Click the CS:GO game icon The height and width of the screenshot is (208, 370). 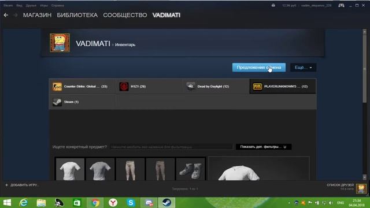(57, 87)
